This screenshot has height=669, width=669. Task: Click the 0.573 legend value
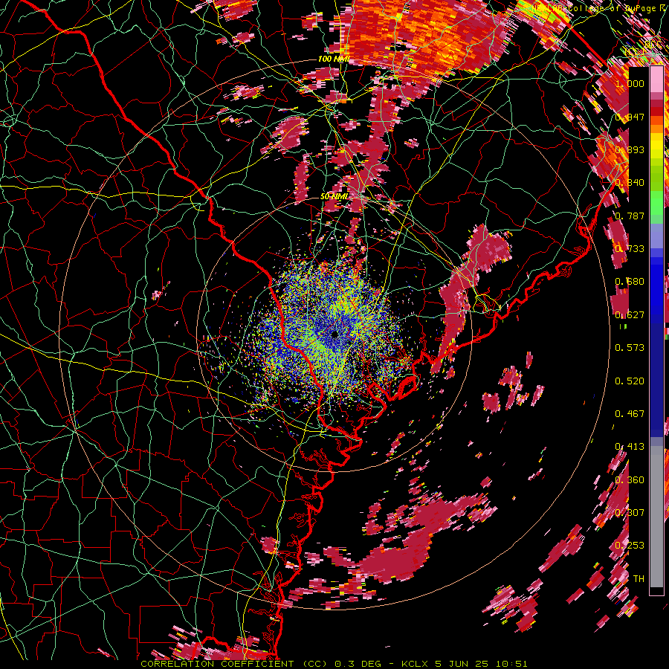pyautogui.click(x=630, y=347)
